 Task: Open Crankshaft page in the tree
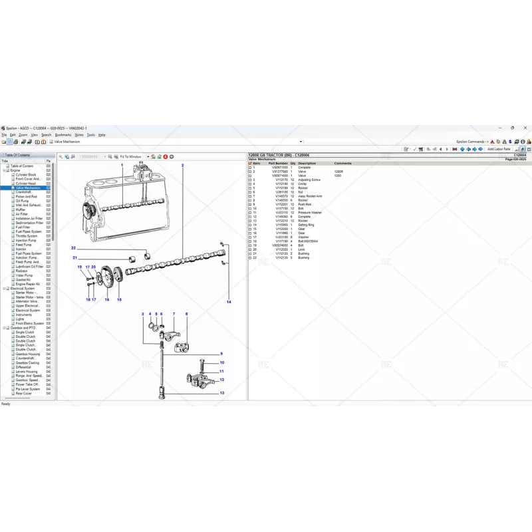[x=28, y=192]
